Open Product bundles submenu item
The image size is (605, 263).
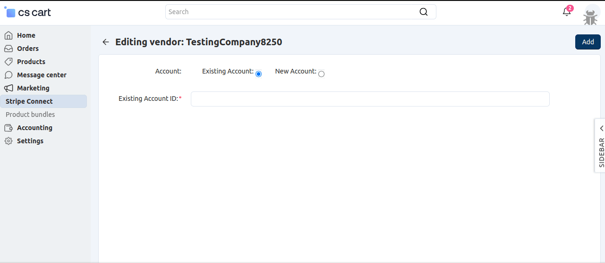tap(30, 115)
